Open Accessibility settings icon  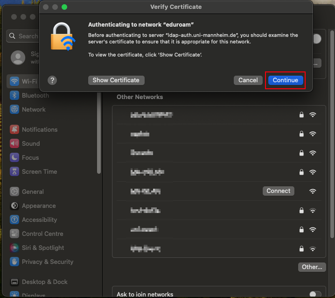14,220
